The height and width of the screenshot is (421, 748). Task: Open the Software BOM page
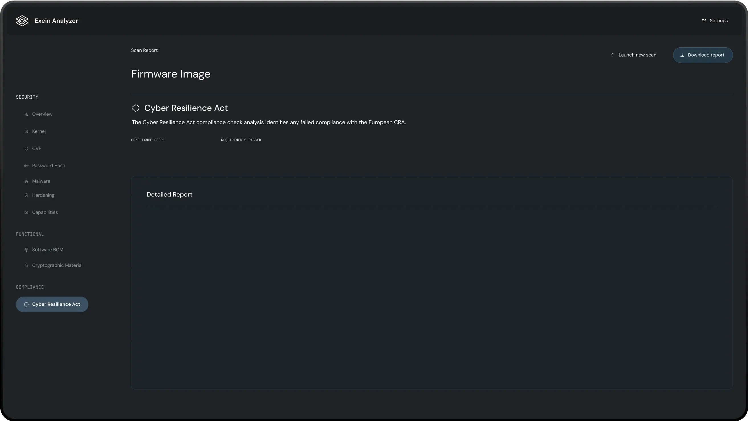[x=48, y=250]
